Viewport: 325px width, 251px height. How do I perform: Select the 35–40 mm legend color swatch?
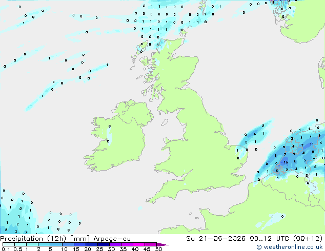(127, 244)
